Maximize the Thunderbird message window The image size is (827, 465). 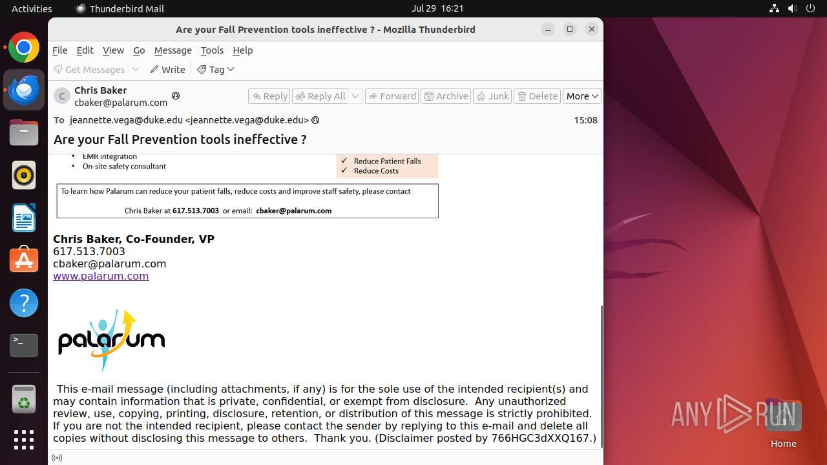click(569, 29)
